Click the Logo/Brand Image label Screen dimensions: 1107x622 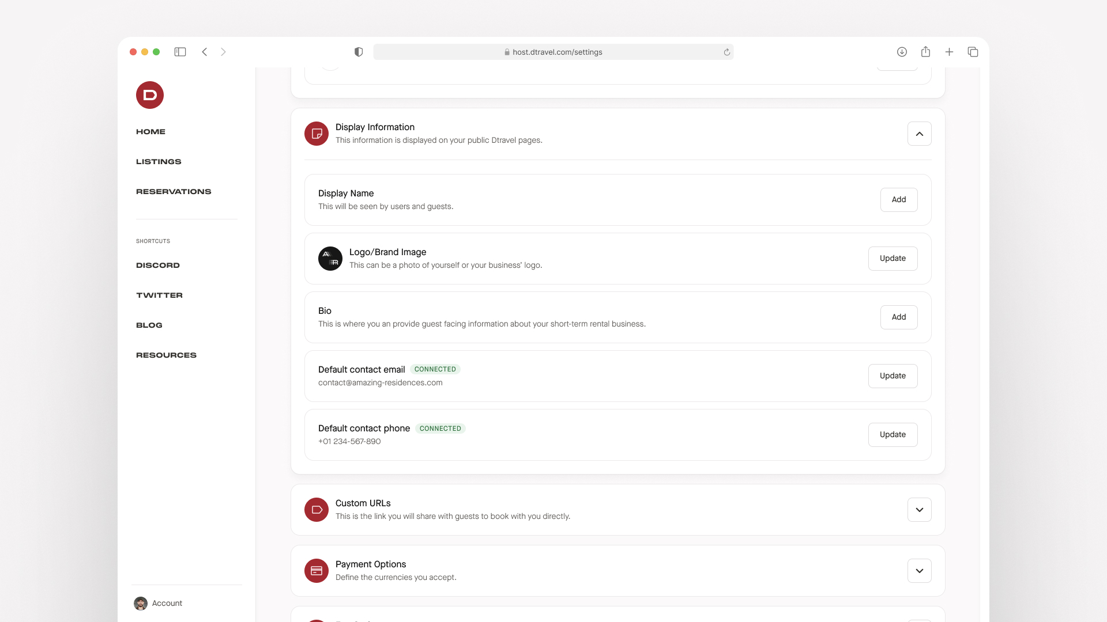[x=388, y=252]
